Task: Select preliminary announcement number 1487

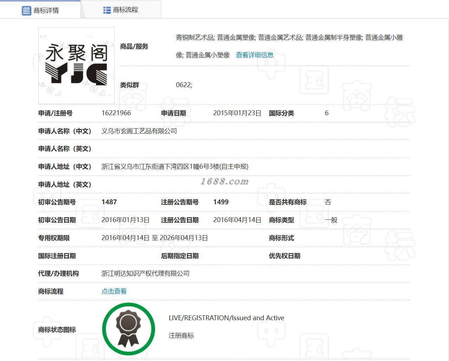Action: pyautogui.click(x=109, y=202)
